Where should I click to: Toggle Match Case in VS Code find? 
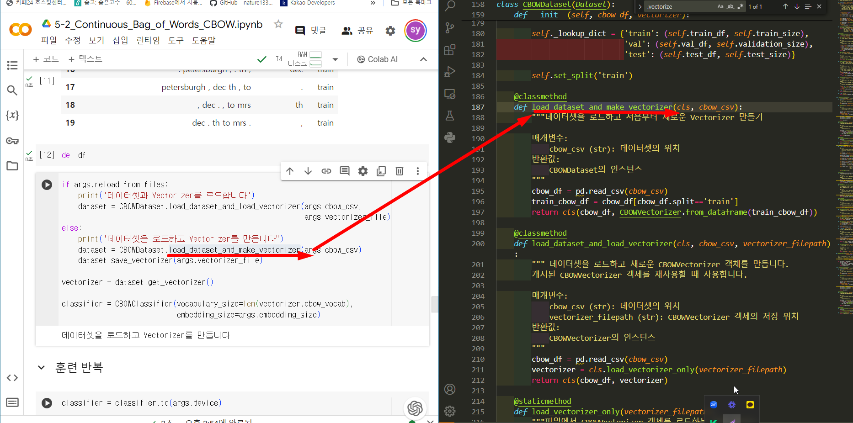720,6
